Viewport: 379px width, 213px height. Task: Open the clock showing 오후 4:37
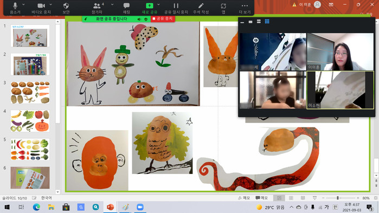[x=351, y=207]
